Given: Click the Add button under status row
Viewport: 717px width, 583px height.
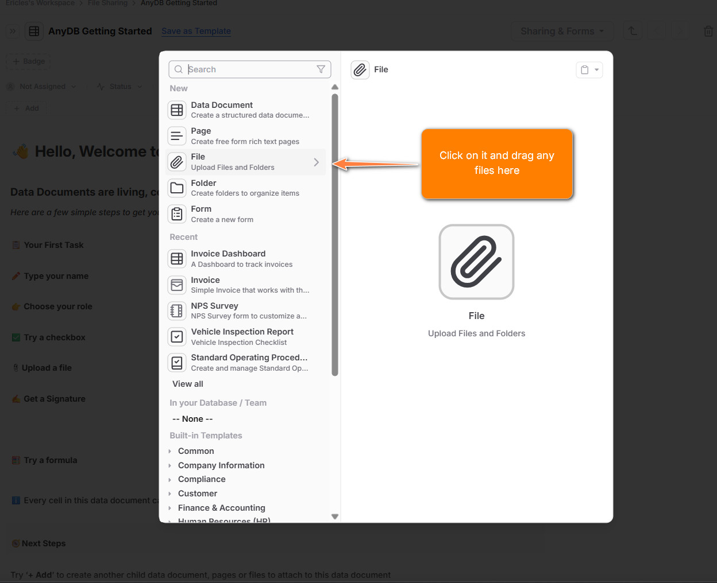Looking at the screenshot, I should [26, 108].
